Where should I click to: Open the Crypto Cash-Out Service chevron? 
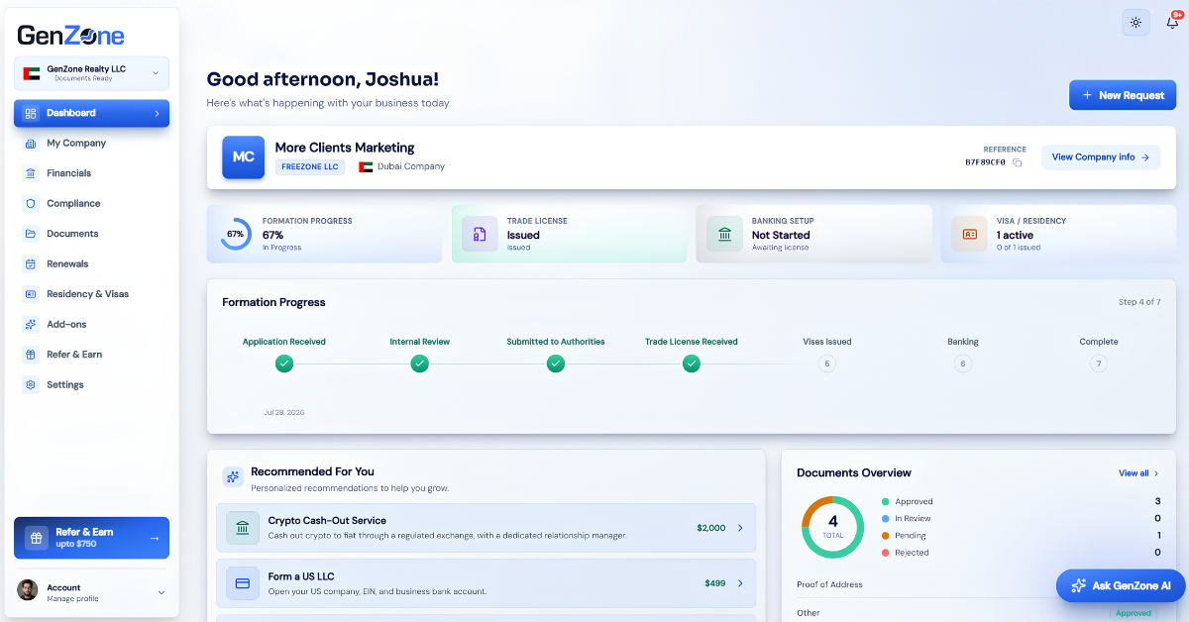coord(739,528)
